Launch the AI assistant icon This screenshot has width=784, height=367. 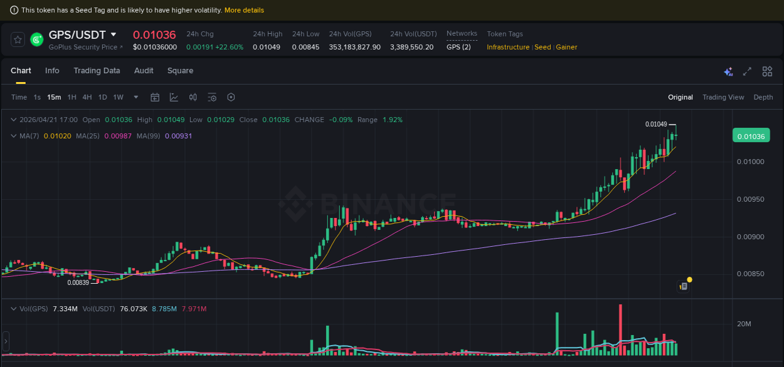tap(728, 71)
